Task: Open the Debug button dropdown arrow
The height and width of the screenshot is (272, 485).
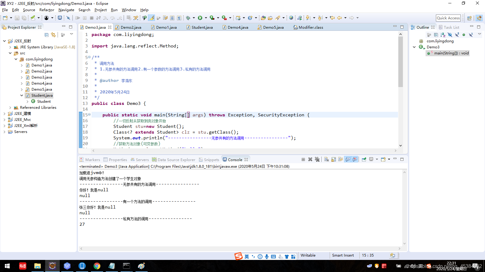Action: point(194,18)
